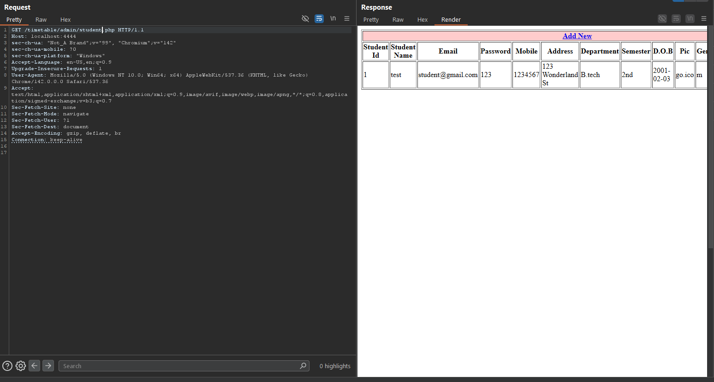This screenshot has width=714, height=382.
Task: Switch Request view to Hex tab
Action: tap(65, 20)
